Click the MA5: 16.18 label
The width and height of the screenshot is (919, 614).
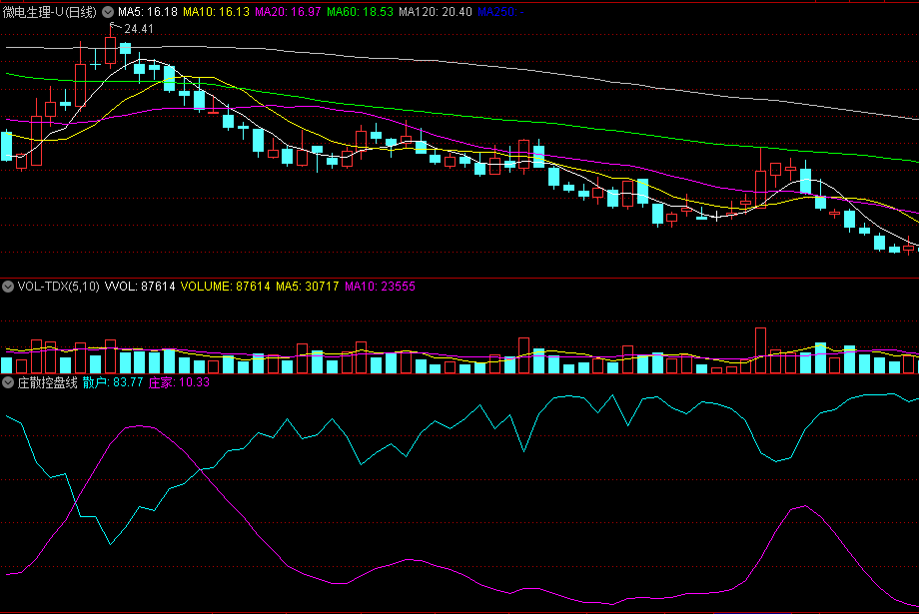tap(148, 12)
